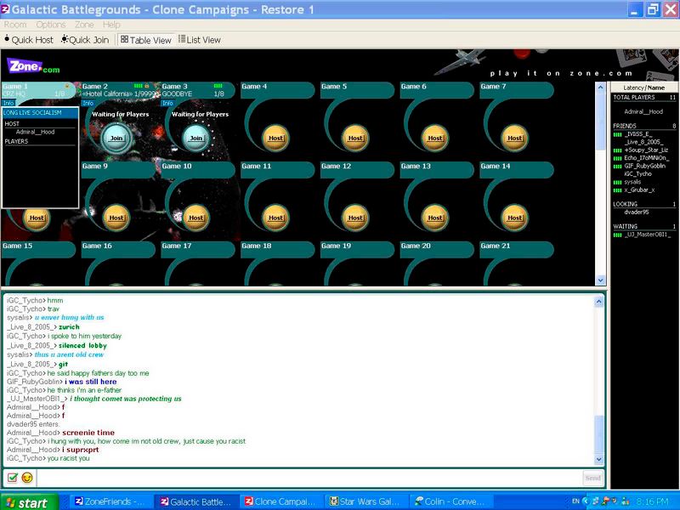Select friend GIF_RubyGoblin in player list
Screen dimensions: 680x510
tap(644, 166)
